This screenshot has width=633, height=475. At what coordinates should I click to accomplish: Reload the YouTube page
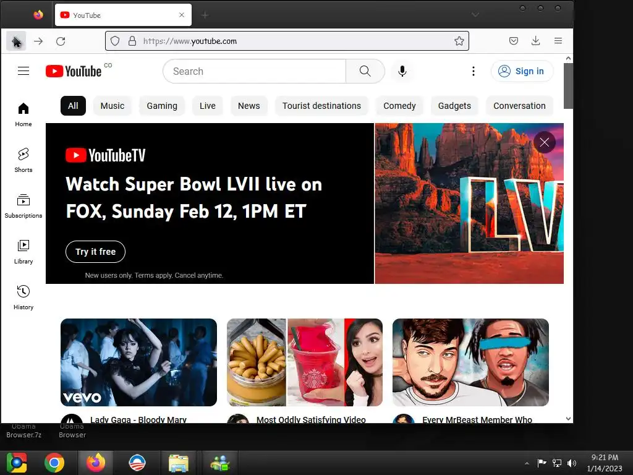pyautogui.click(x=61, y=41)
